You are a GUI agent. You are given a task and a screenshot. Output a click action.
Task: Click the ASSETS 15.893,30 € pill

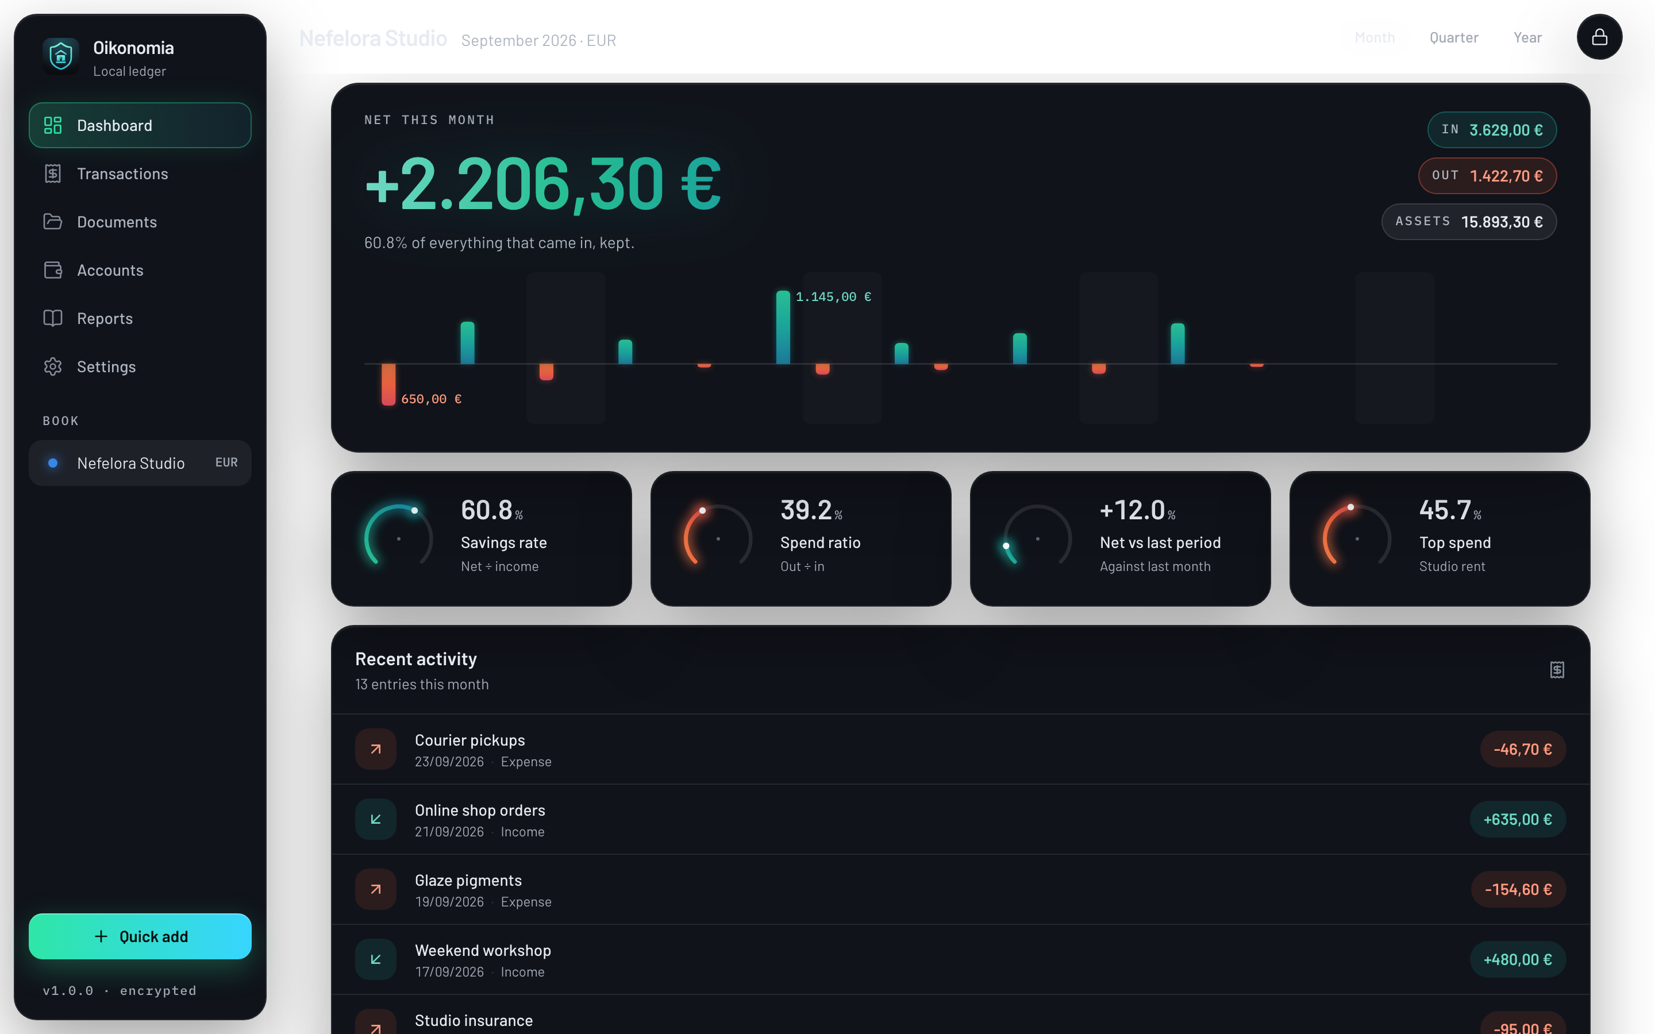coord(1468,222)
